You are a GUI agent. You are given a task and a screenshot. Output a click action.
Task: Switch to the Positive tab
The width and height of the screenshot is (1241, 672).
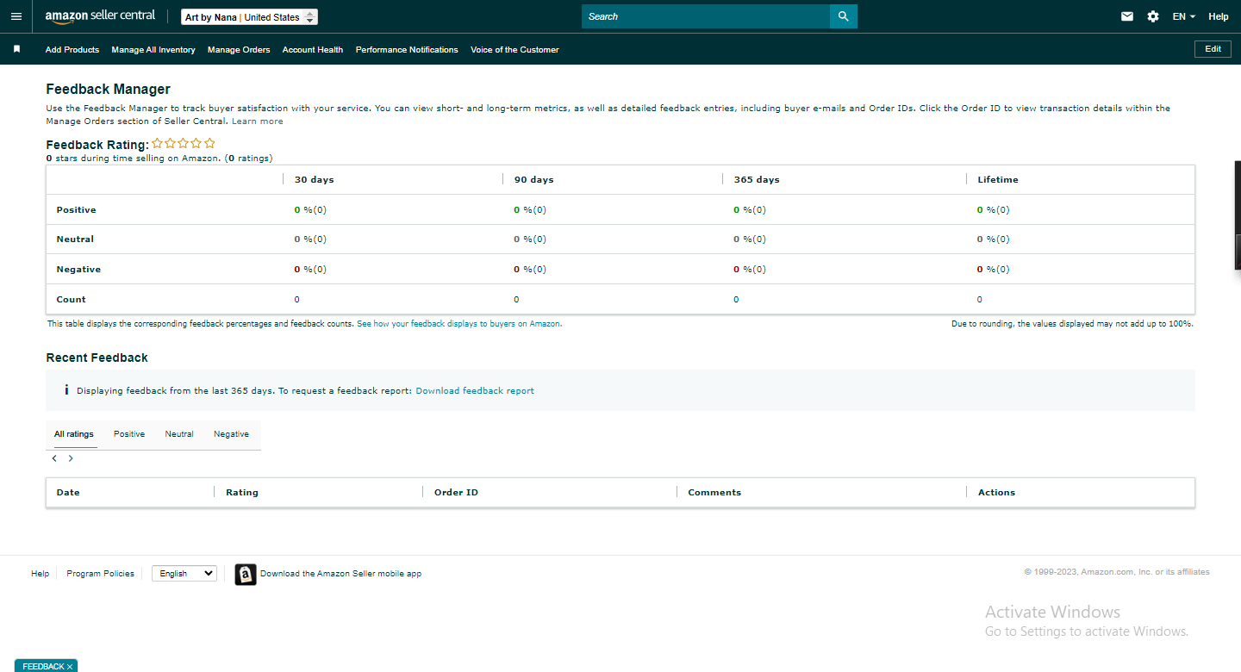click(129, 434)
